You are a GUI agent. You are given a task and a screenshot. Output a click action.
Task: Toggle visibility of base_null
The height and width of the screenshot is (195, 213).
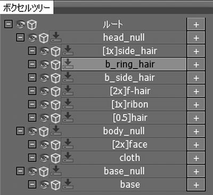pos(33,171)
